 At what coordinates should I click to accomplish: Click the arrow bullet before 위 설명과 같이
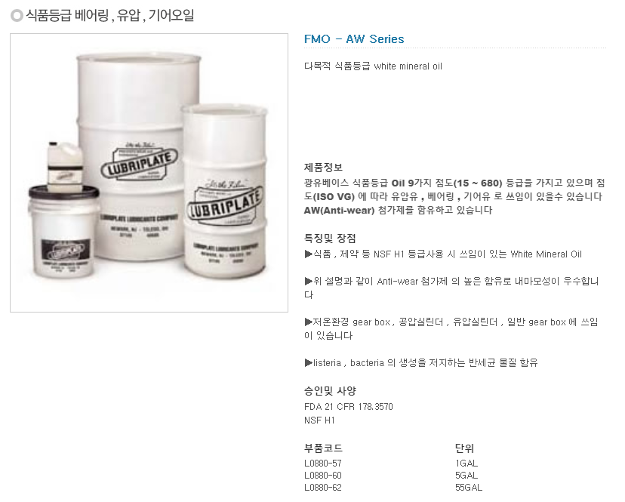pos(309,281)
